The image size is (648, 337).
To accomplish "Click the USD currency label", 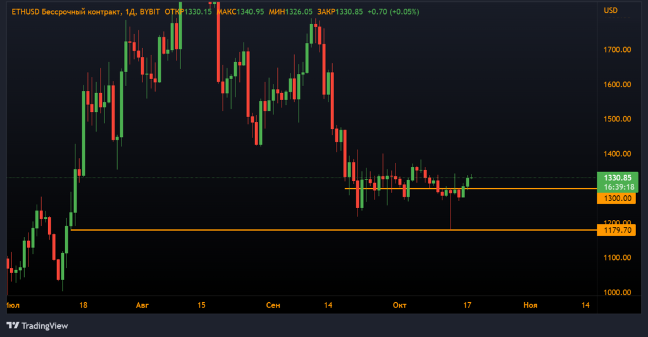I will pos(611,10).
